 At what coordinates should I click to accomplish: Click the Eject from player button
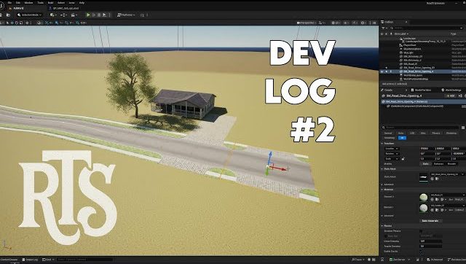coord(104,15)
